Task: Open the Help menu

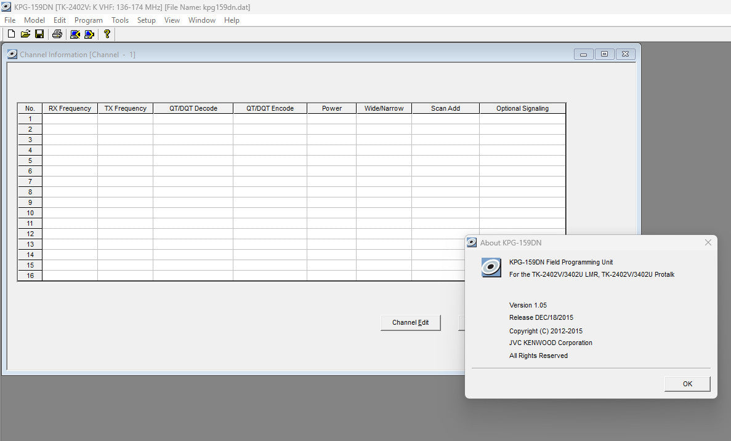Action: point(232,20)
